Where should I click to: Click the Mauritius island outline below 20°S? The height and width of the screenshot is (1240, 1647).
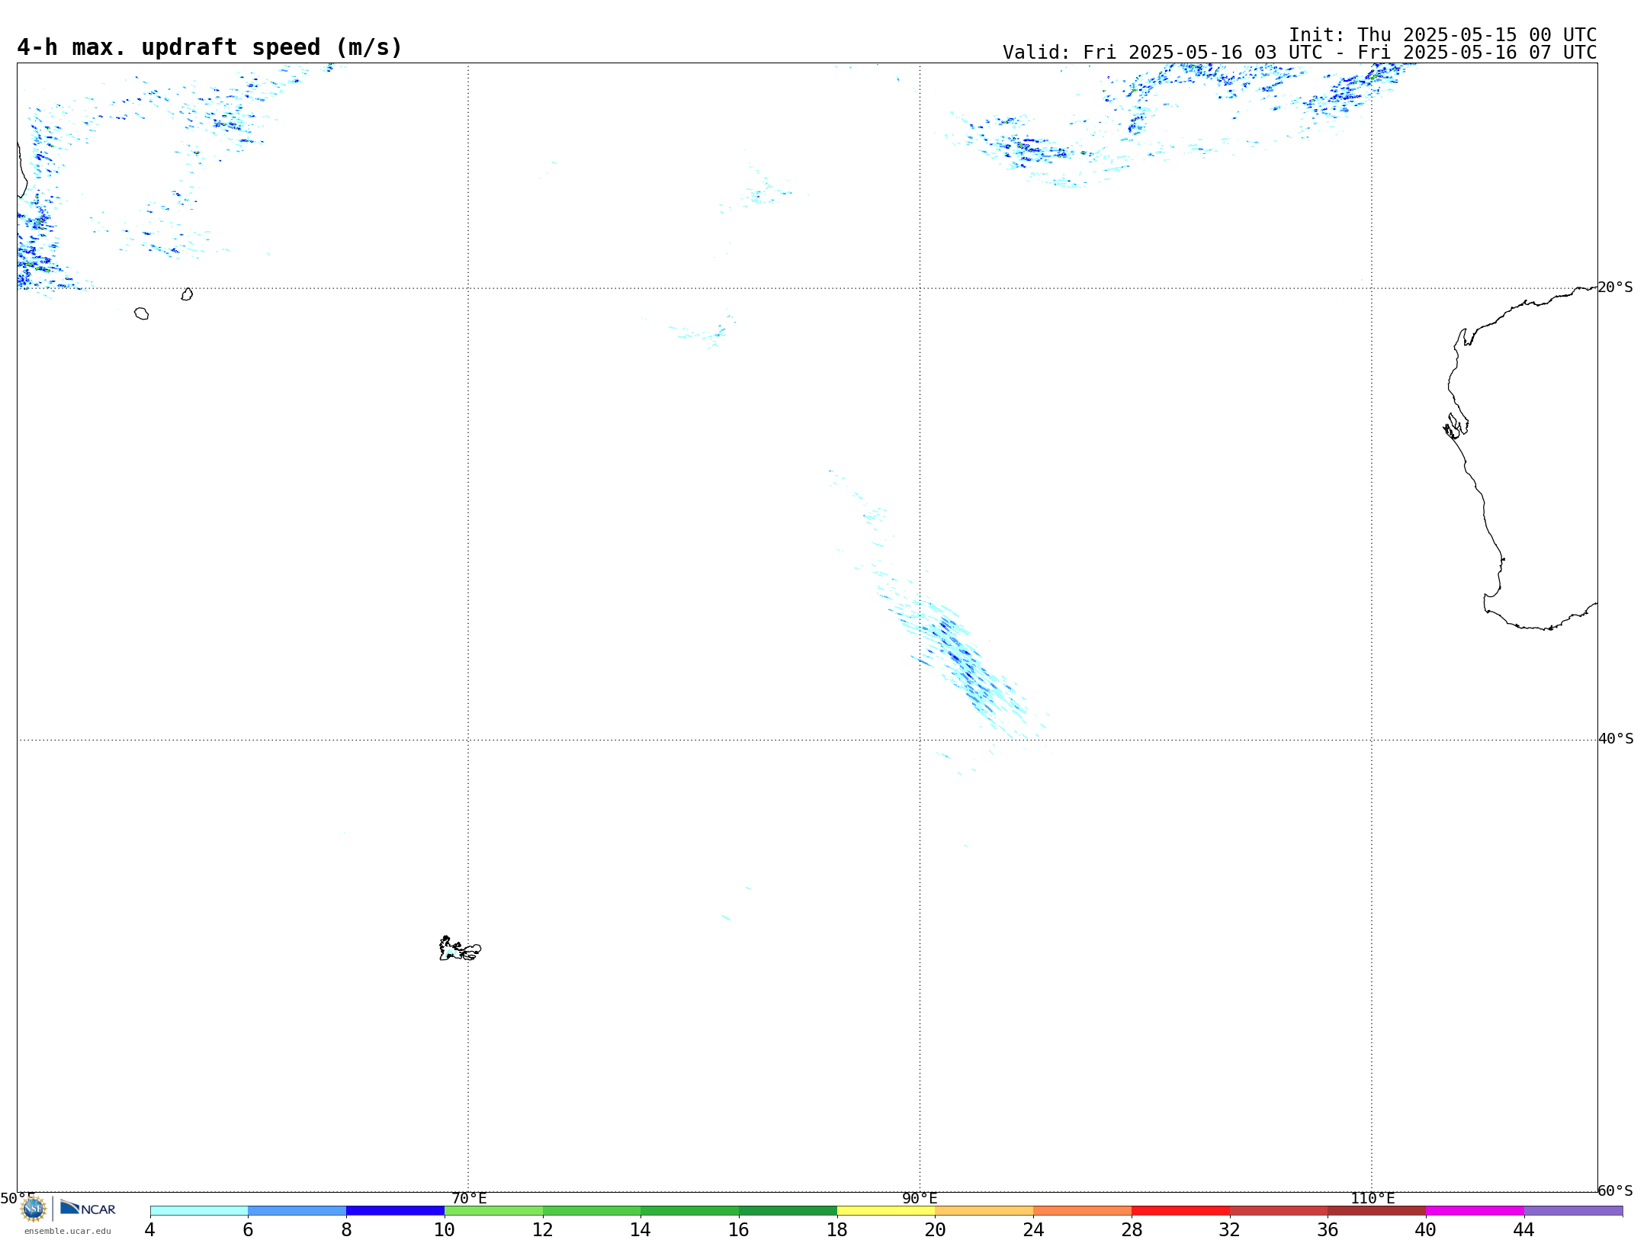[x=187, y=294]
